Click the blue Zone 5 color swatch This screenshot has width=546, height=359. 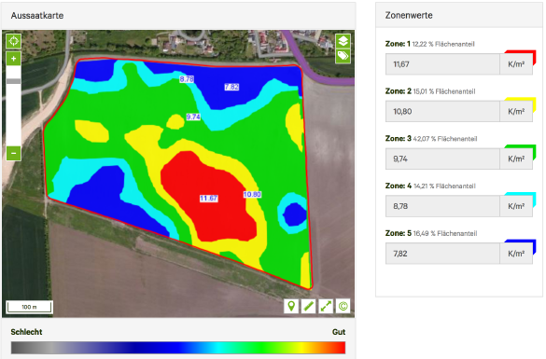(x=521, y=245)
